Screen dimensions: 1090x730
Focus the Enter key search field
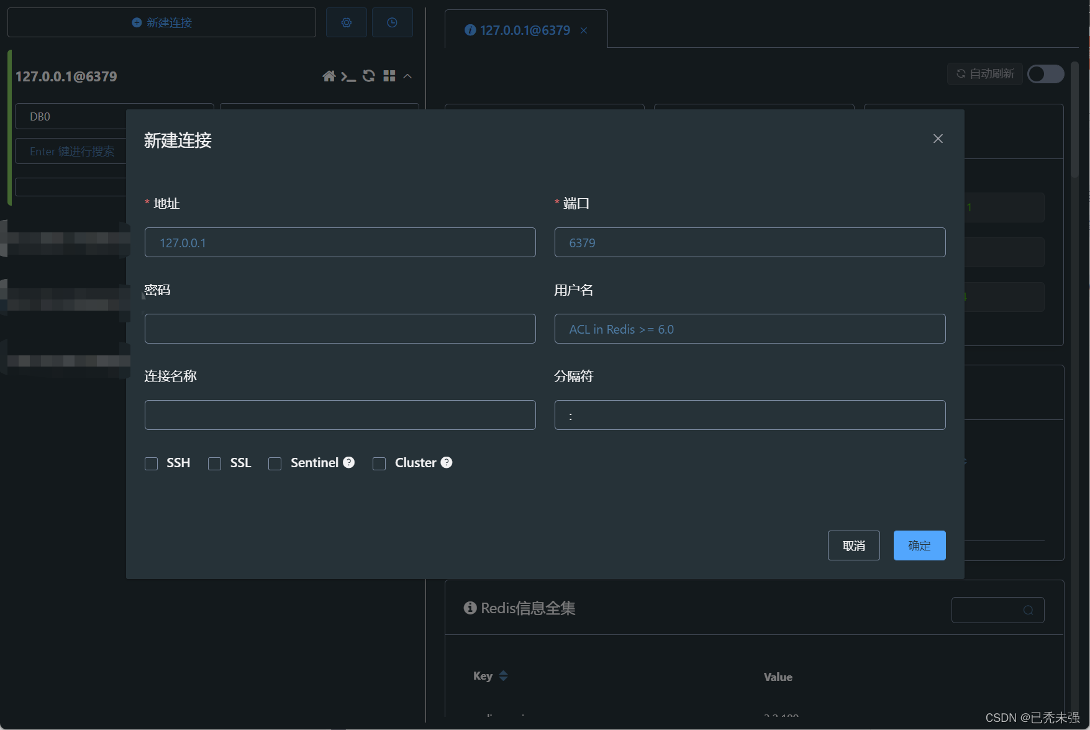point(71,151)
